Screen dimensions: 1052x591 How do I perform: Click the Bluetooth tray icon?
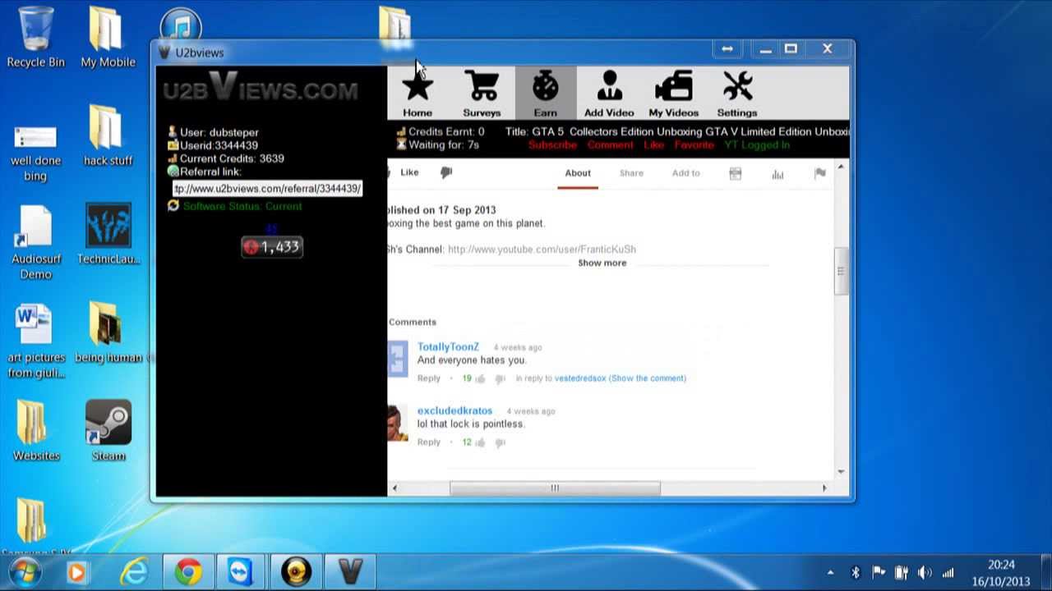coord(855,573)
